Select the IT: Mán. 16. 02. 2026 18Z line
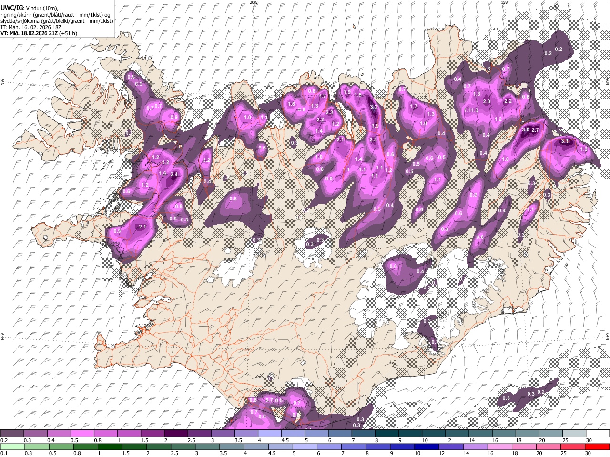 31,27
